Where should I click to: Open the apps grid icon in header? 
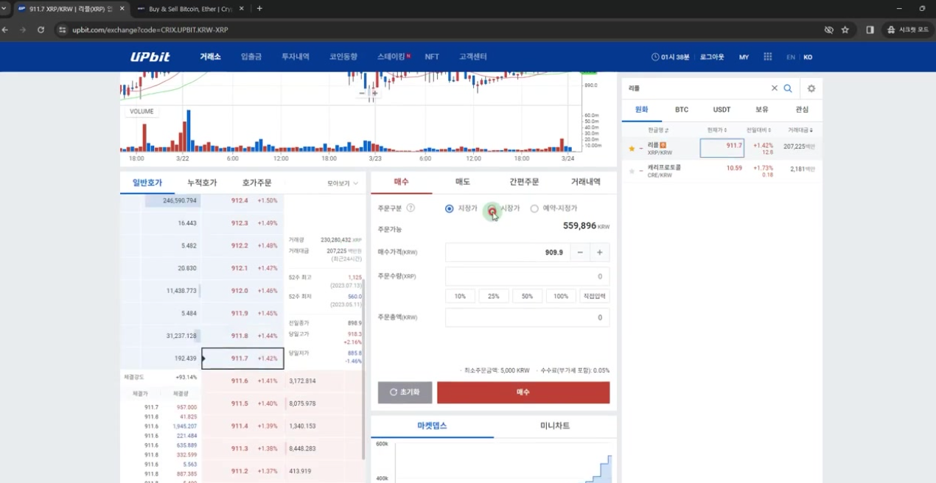(767, 57)
